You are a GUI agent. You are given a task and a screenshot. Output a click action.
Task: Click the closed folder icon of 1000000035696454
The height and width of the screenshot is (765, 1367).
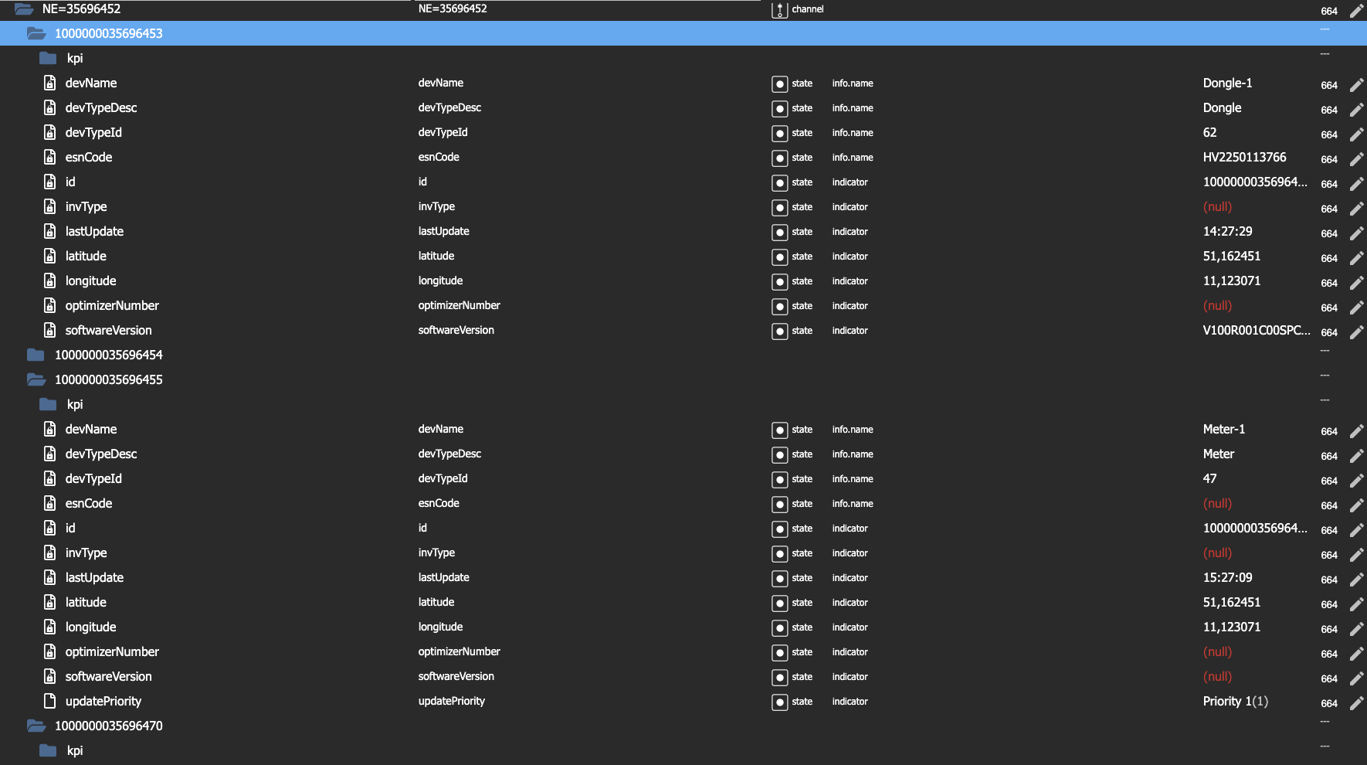tap(36, 355)
